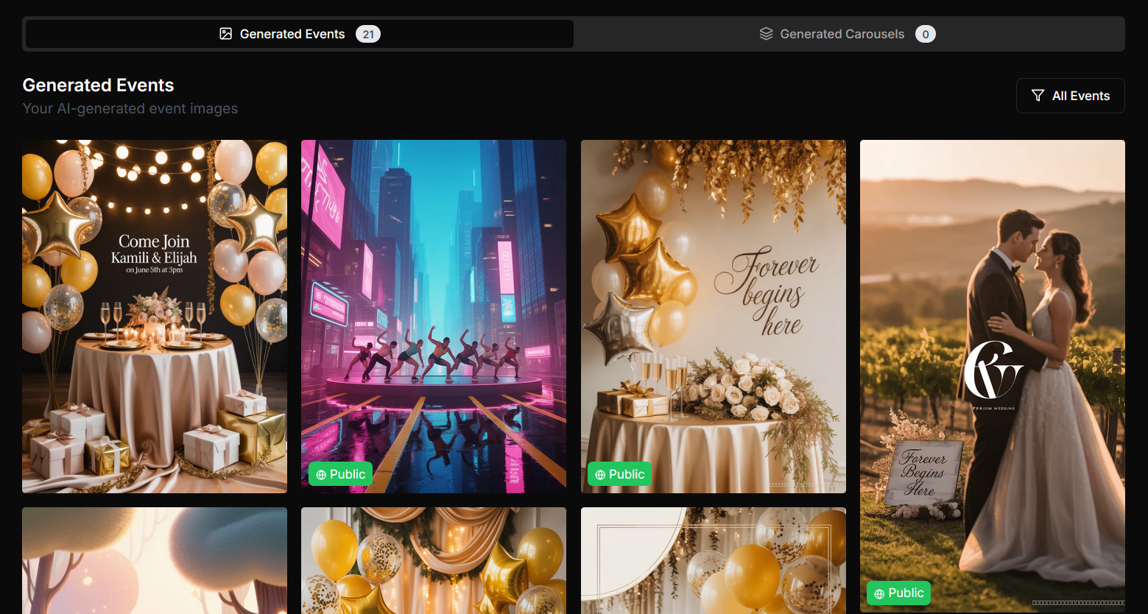Open the Come Join Kamili & Elijah image
Viewport: 1148px width, 614px height.
tap(155, 317)
